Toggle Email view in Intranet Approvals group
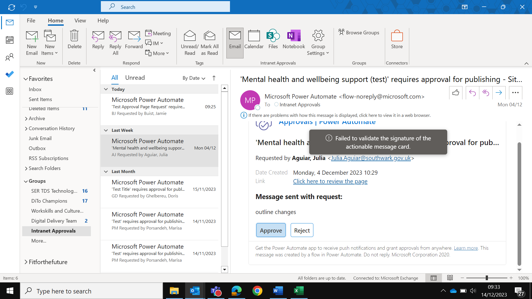The height and width of the screenshot is (299, 532). tap(235, 43)
